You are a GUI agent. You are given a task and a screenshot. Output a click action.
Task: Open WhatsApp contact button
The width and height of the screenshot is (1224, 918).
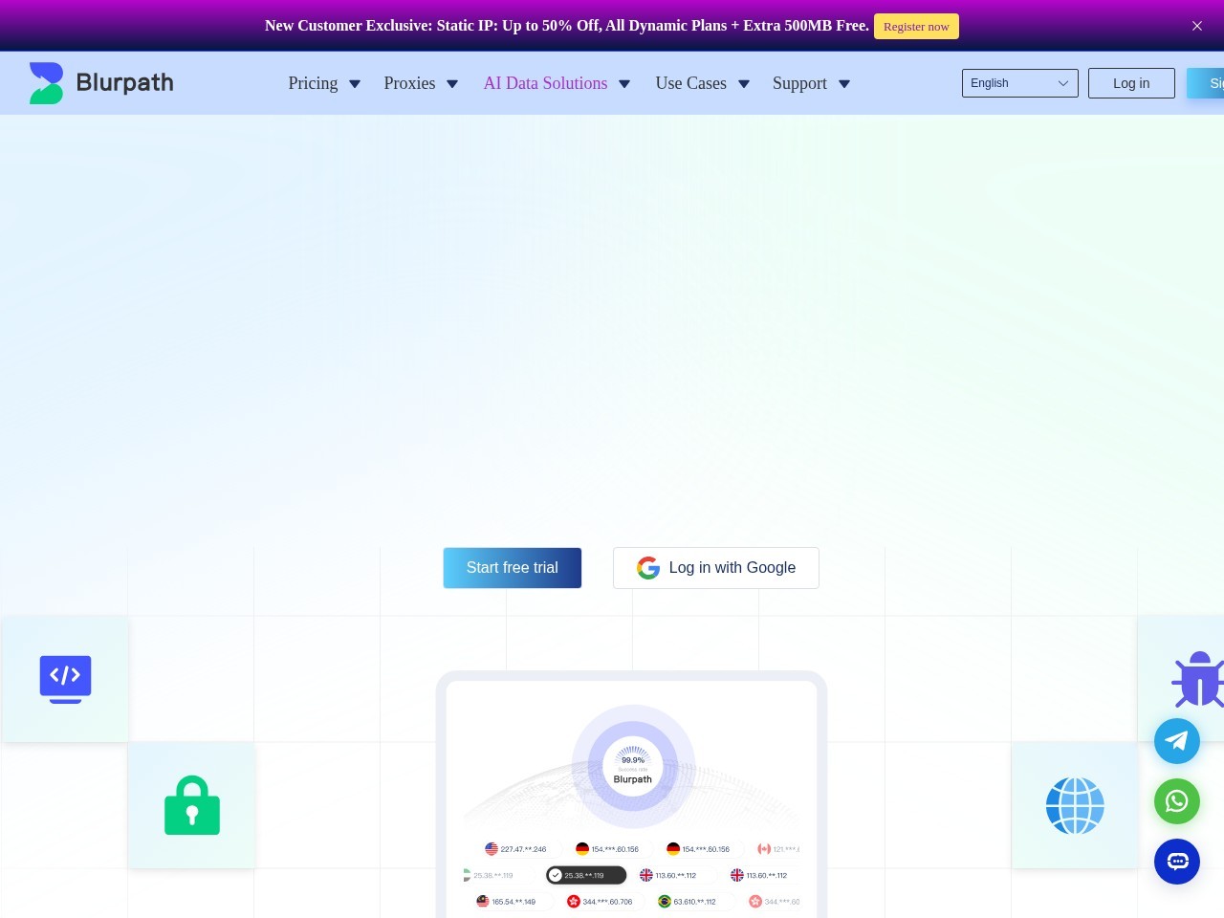coord(1177,801)
